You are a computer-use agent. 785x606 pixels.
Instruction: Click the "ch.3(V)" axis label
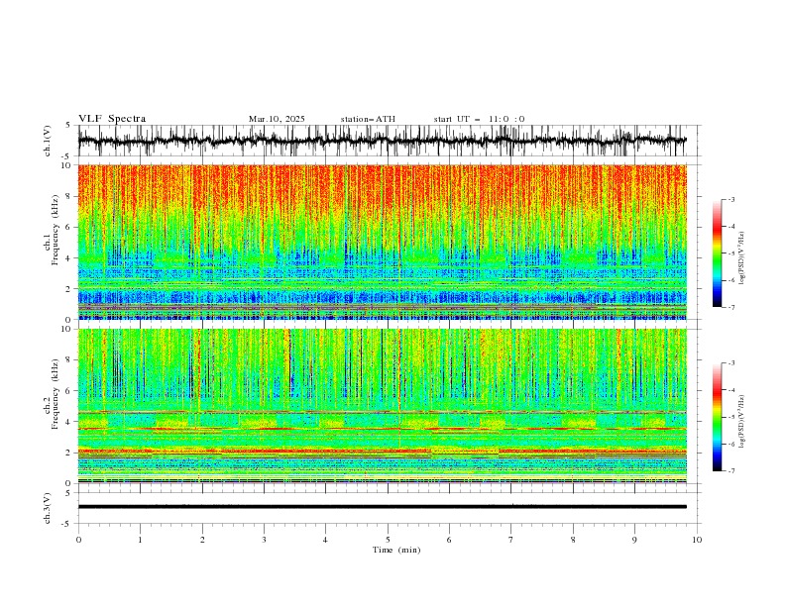click(48, 508)
